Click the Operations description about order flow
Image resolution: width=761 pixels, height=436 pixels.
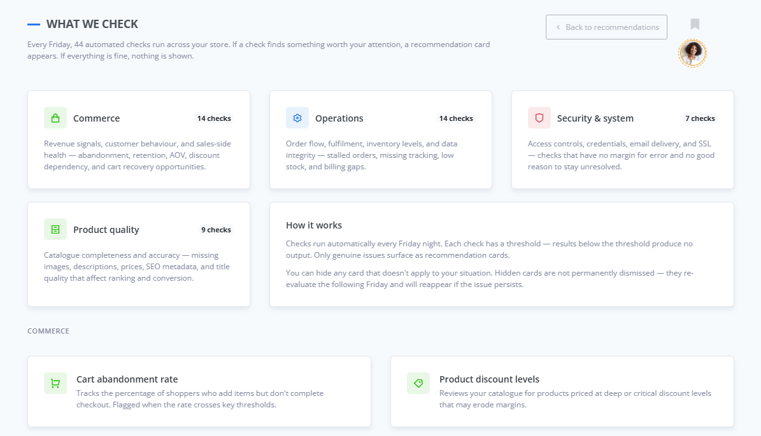[373, 155]
